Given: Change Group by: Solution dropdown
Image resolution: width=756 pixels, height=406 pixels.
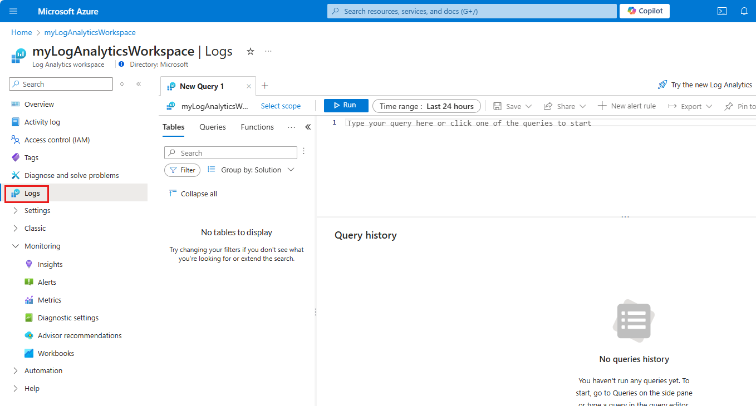Looking at the screenshot, I should [251, 170].
